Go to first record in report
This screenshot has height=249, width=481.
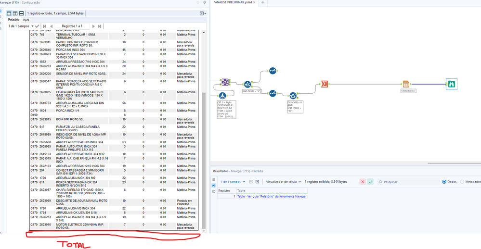pos(44,26)
